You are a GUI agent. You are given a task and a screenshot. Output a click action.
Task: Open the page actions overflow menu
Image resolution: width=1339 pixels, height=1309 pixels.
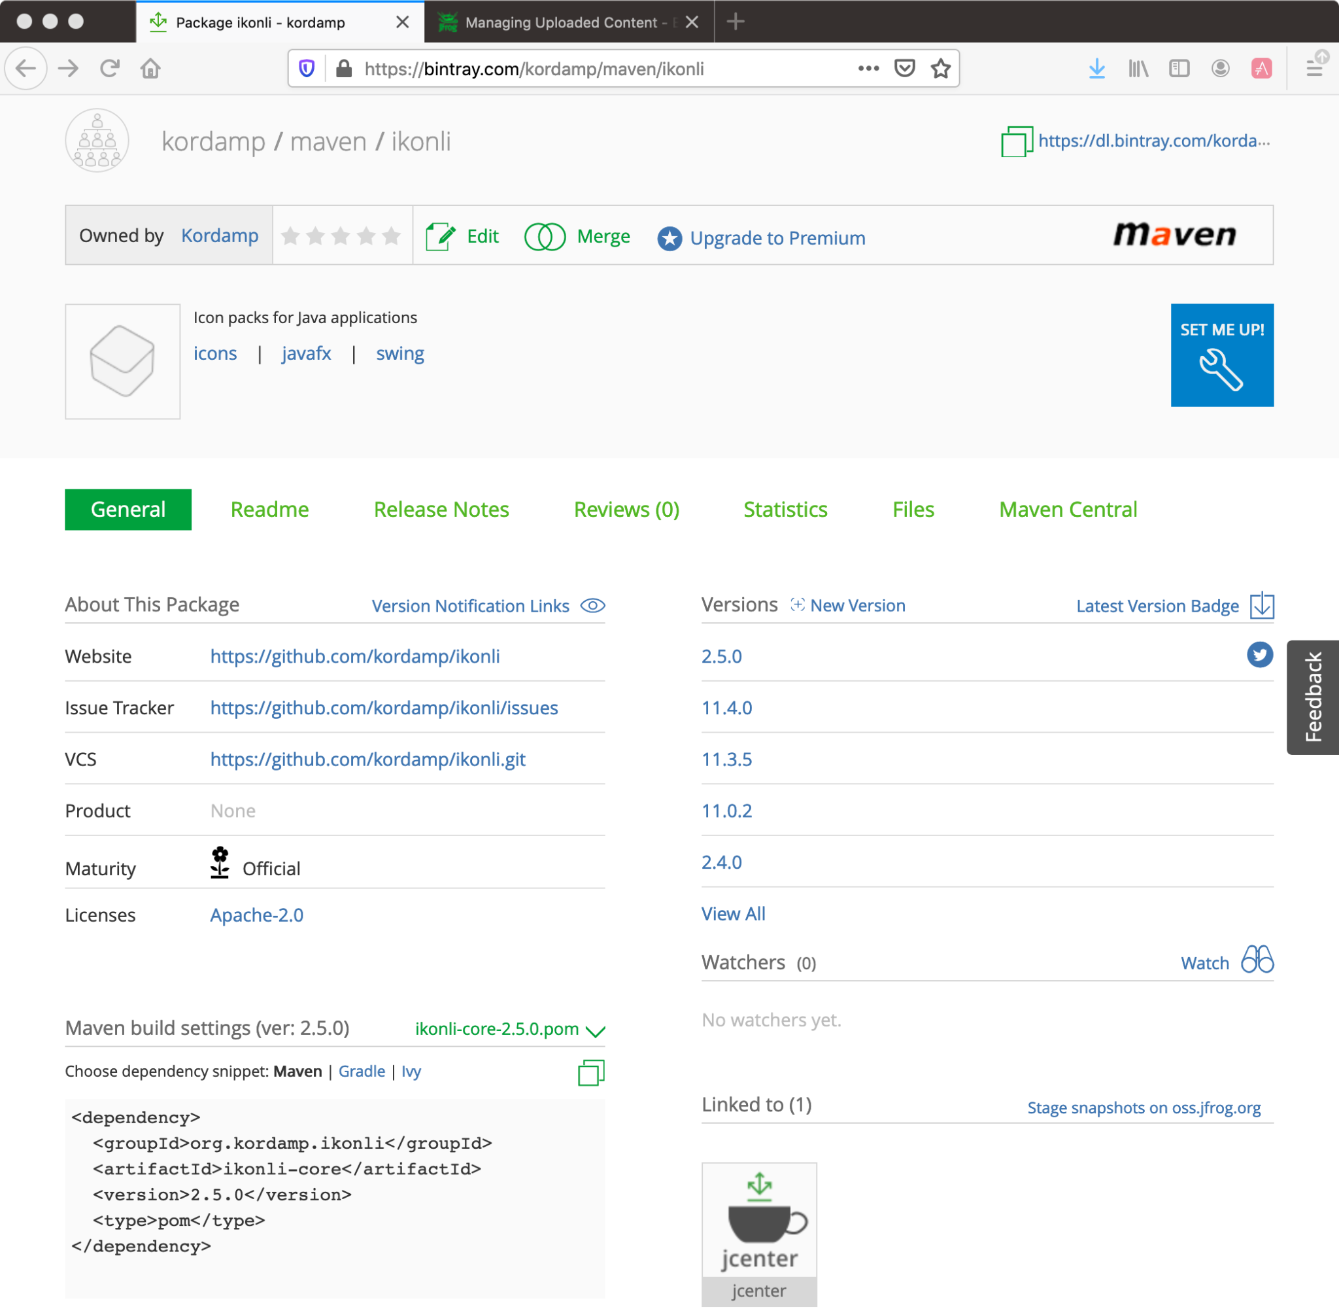tap(868, 68)
